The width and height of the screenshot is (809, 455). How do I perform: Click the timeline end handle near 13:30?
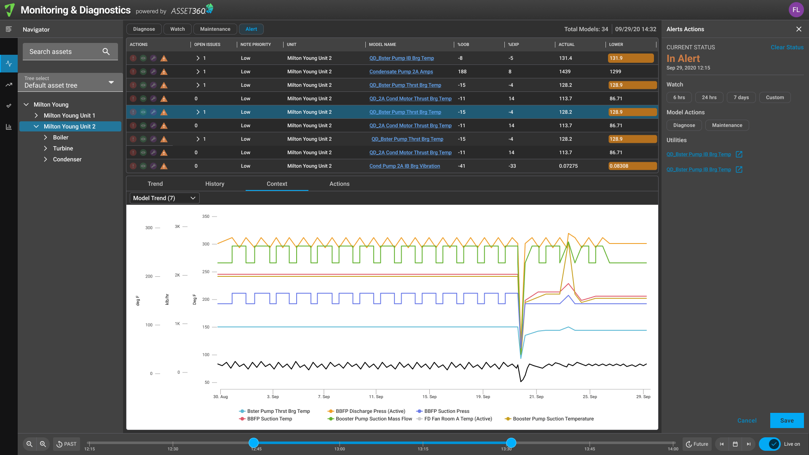pyautogui.click(x=511, y=443)
